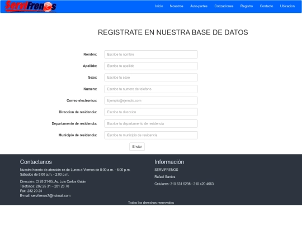
Task: Click the Telefonos 282 25 31 line
Action: [45, 186]
